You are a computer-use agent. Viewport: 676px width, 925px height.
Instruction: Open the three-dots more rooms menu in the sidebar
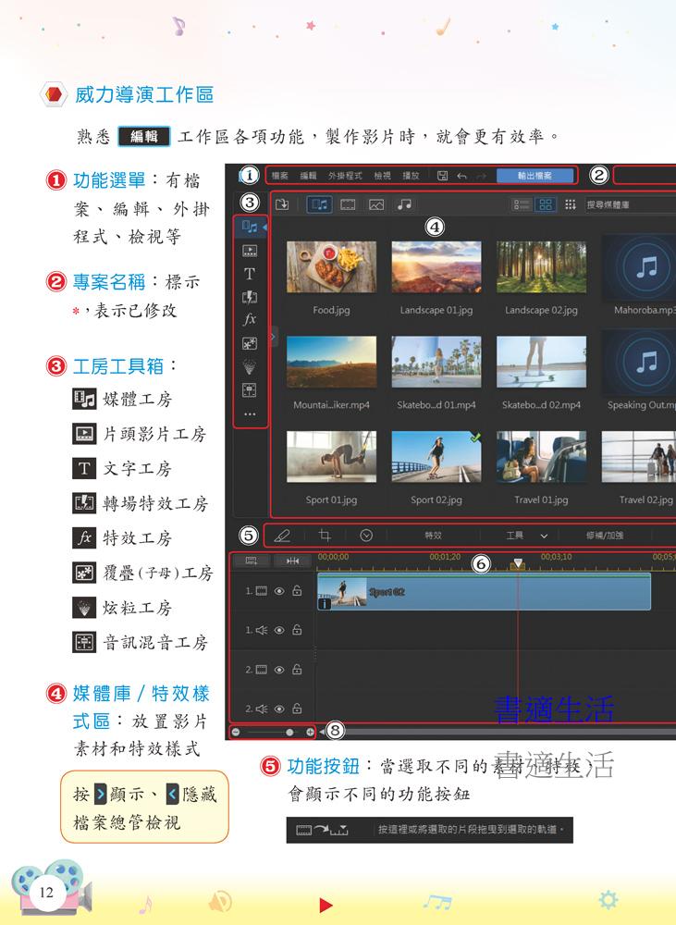[x=250, y=414]
